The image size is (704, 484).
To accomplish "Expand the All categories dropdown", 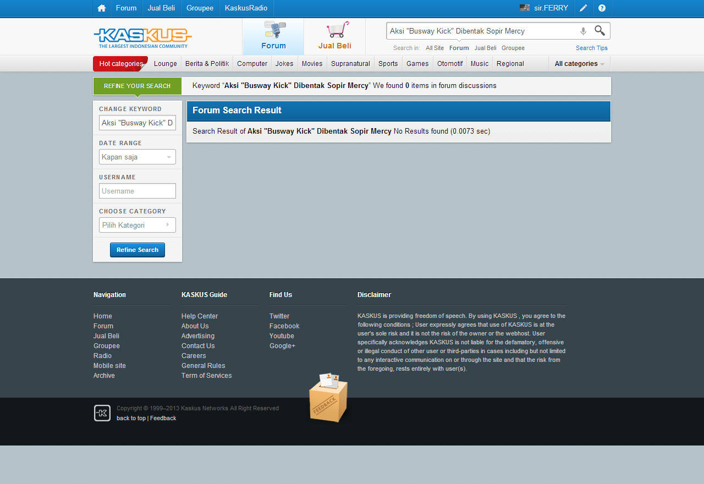I will (579, 64).
